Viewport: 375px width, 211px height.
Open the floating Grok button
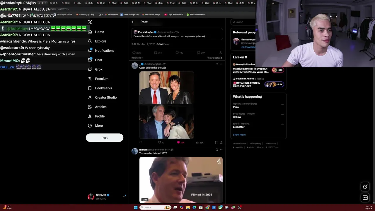coord(365,187)
